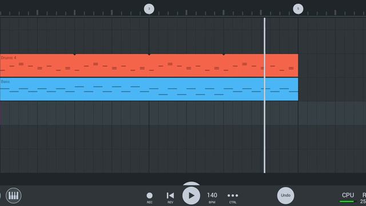Check the CPU usage meter
Image resolution: width=366 pixels, height=206 pixels.
[x=348, y=197]
